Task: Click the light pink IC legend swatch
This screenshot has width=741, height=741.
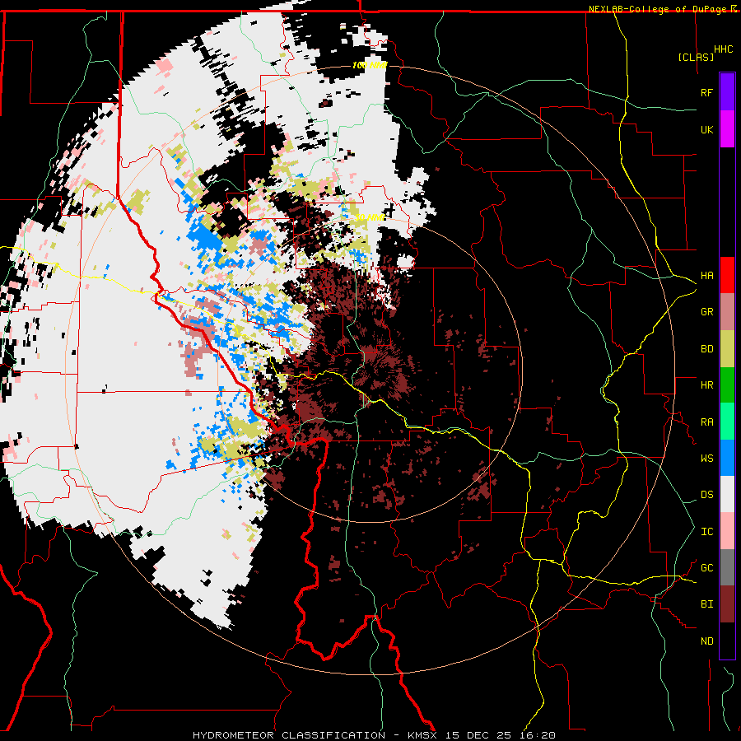Action: 727,531
